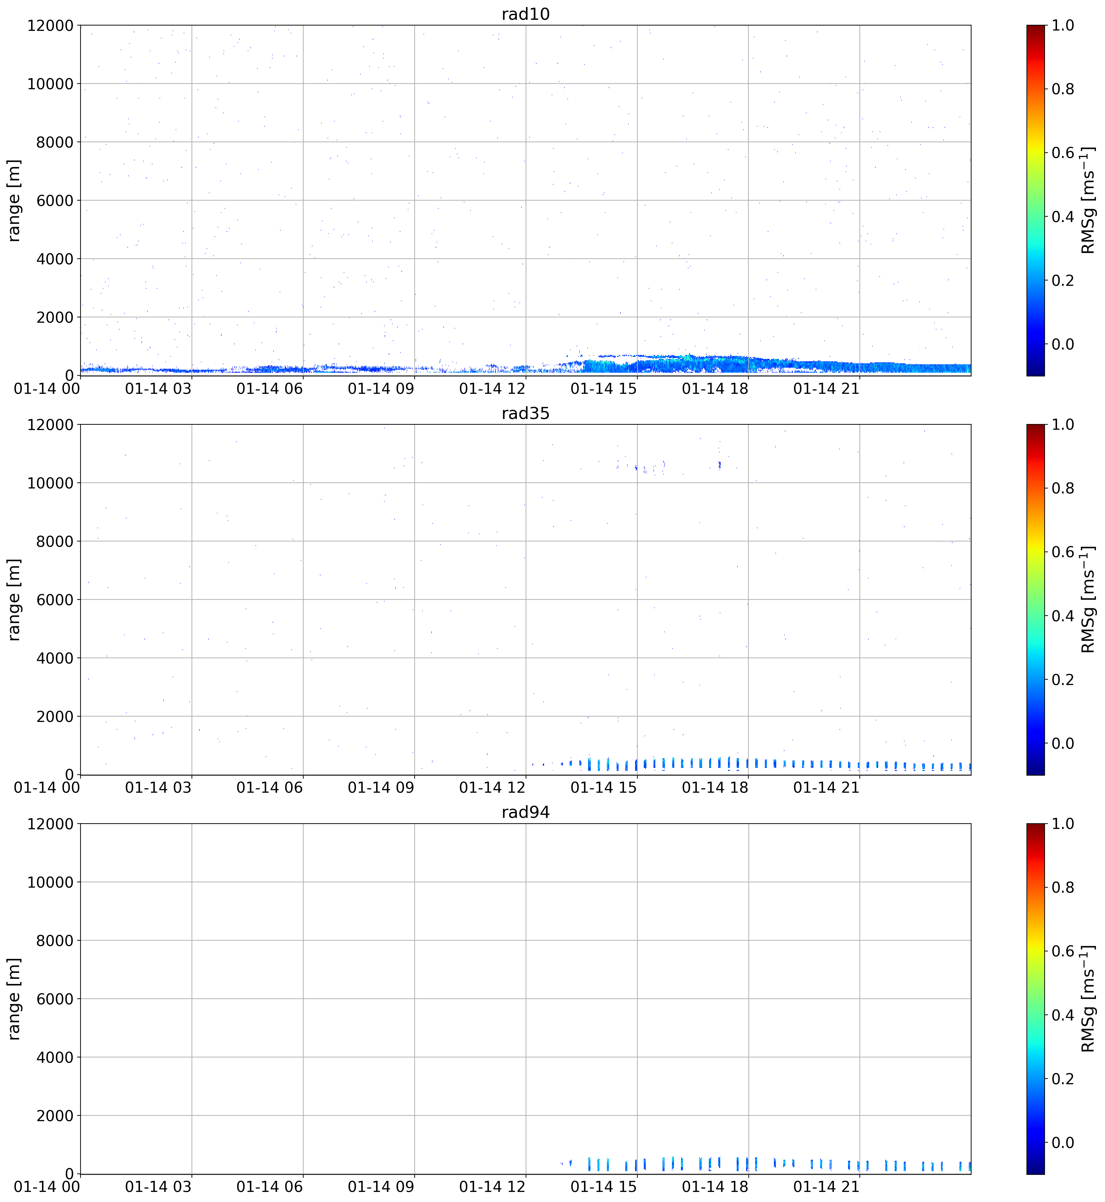
Task: Click the rad35 plot title
Action: (525, 413)
